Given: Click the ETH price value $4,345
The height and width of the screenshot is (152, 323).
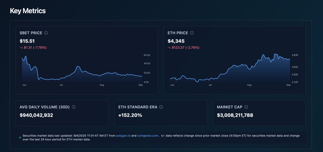Looking at the screenshot, I should tap(177, 41).
